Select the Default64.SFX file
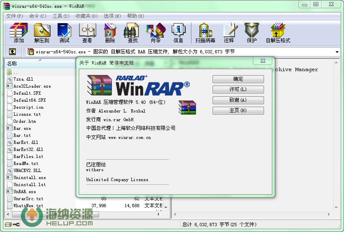The width and height of the screenshot is (344, 232). 29,100
